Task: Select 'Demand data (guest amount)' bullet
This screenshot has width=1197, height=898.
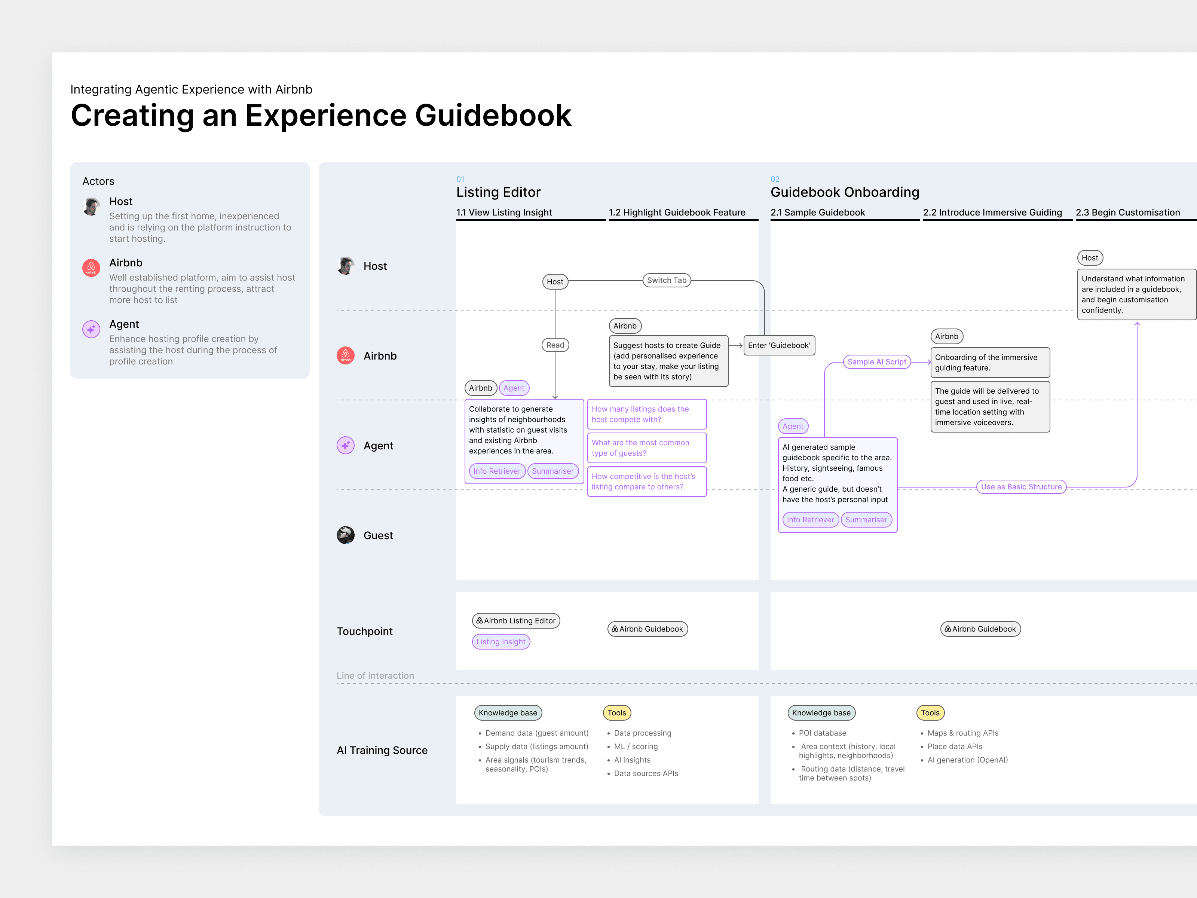Action: (536, 733)
